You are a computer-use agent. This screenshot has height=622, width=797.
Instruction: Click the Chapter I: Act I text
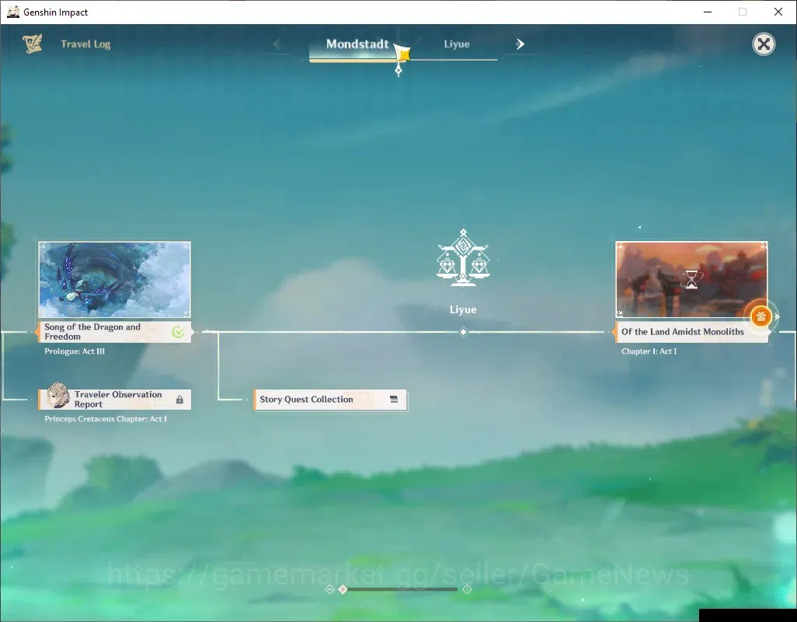tap(649, 351)
